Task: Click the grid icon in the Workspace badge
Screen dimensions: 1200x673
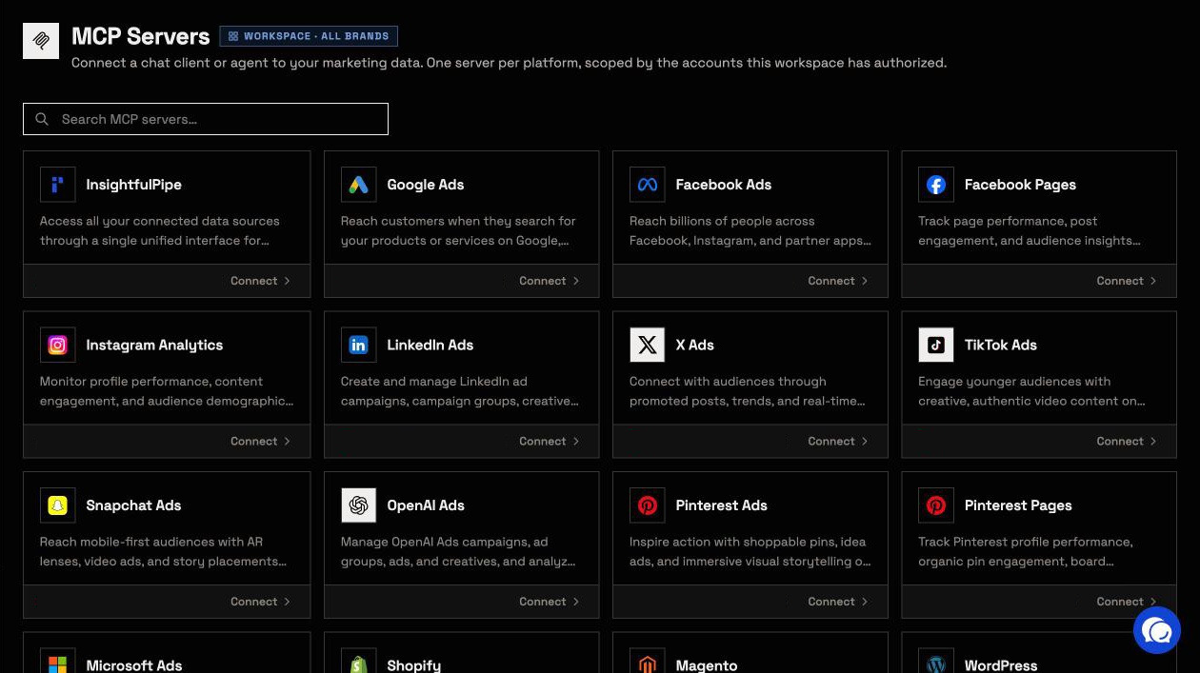Action: (x=233, y=36)
